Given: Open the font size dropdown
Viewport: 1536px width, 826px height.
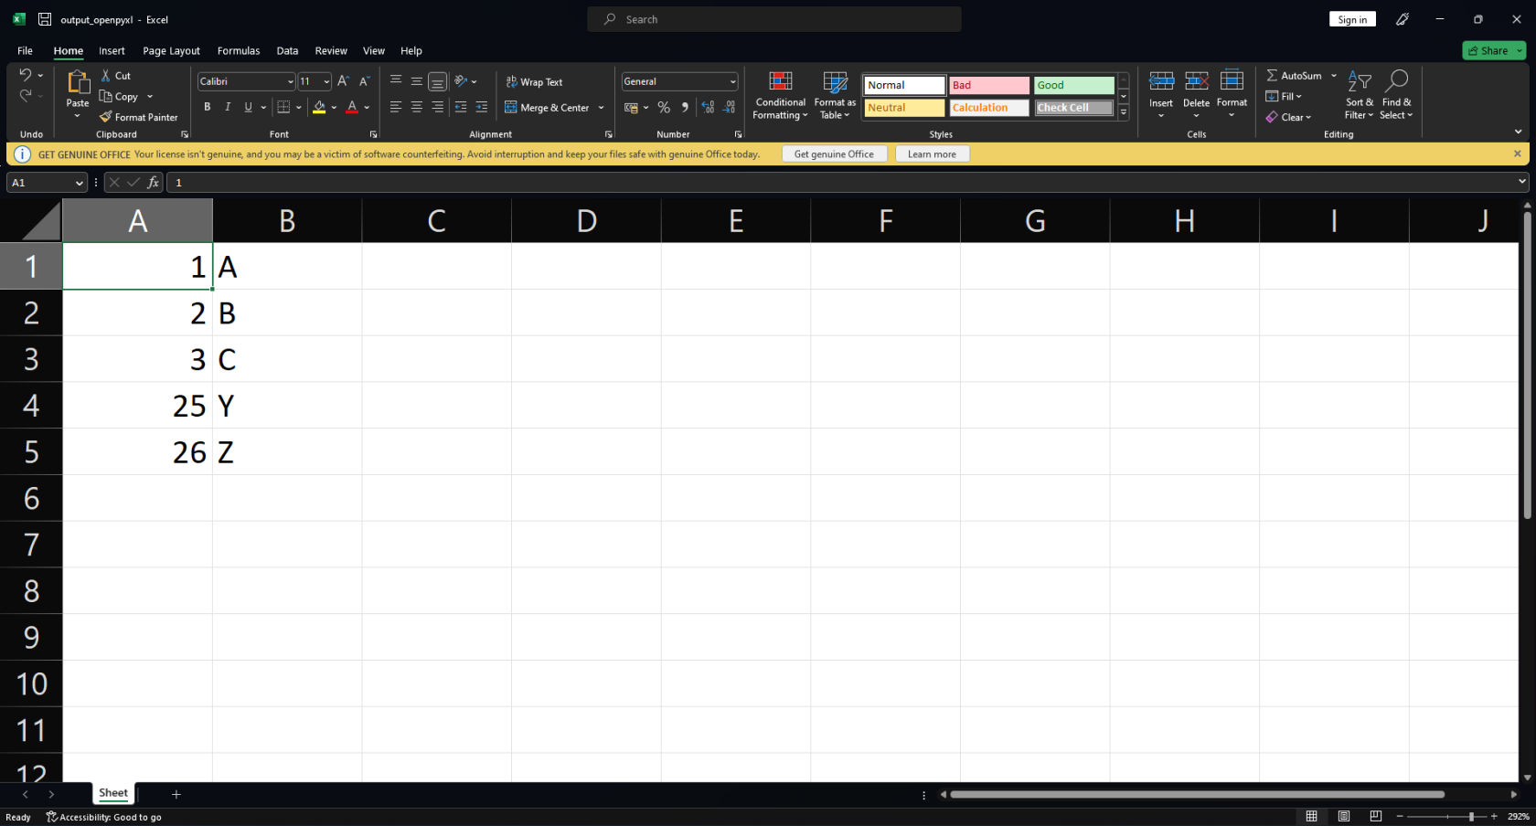Looking at the screenshot, I should pyautogui.click(x=326, y=81).
